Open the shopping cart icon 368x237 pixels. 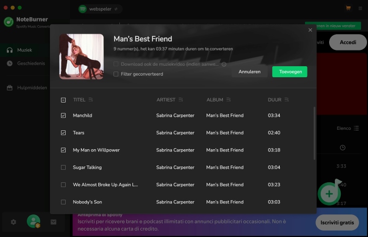tap(348, 8)
